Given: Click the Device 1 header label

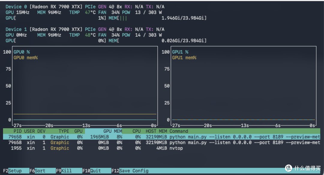Looking at the screenshot, I should [x=16, y=29].
